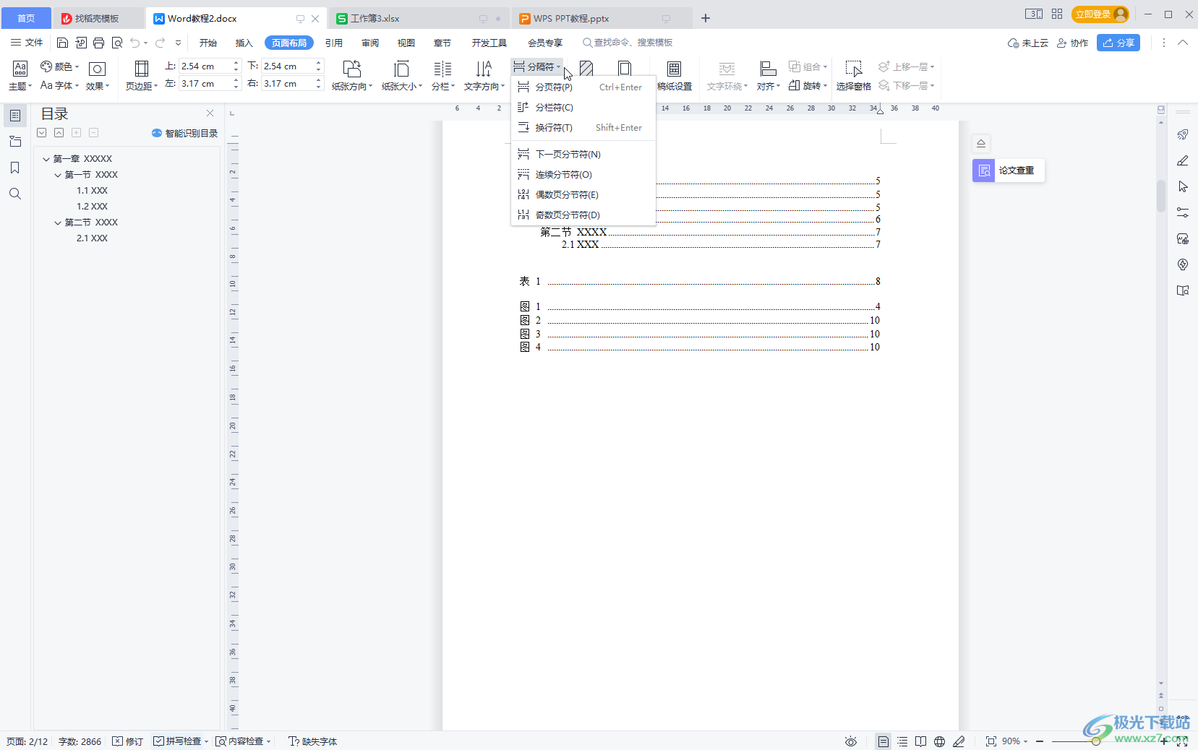Open the settings sliders icon in right sidebar
The image size is (1198, 750).
[x=1183, y=212]
